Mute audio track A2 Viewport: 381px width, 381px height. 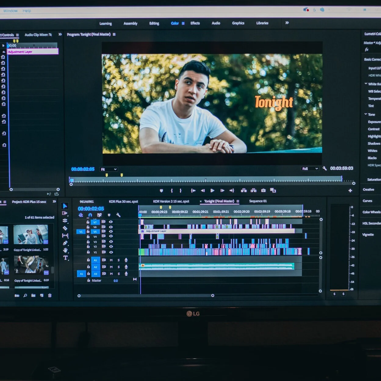(111, 267)
